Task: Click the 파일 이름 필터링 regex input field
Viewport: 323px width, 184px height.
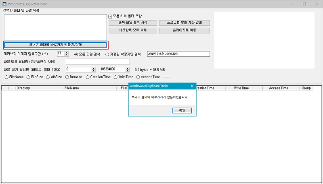Action: (98, 62)
